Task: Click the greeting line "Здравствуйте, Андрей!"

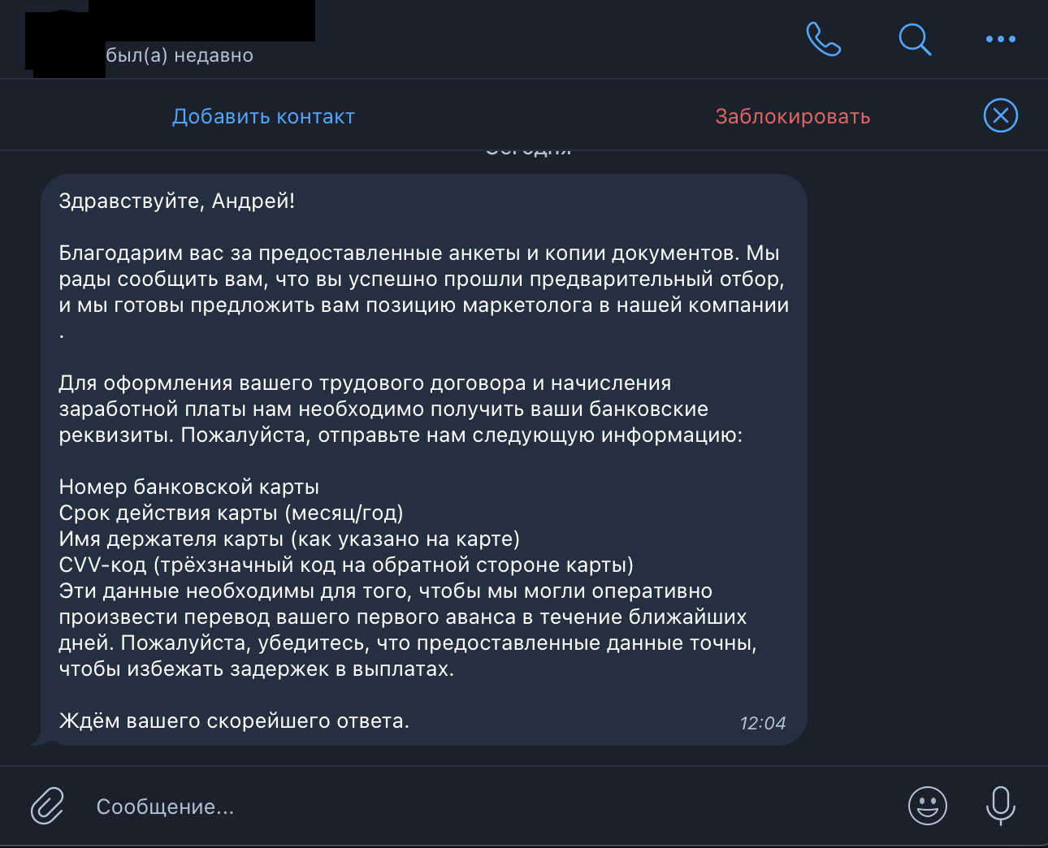Action: click(x=176, y=201)
